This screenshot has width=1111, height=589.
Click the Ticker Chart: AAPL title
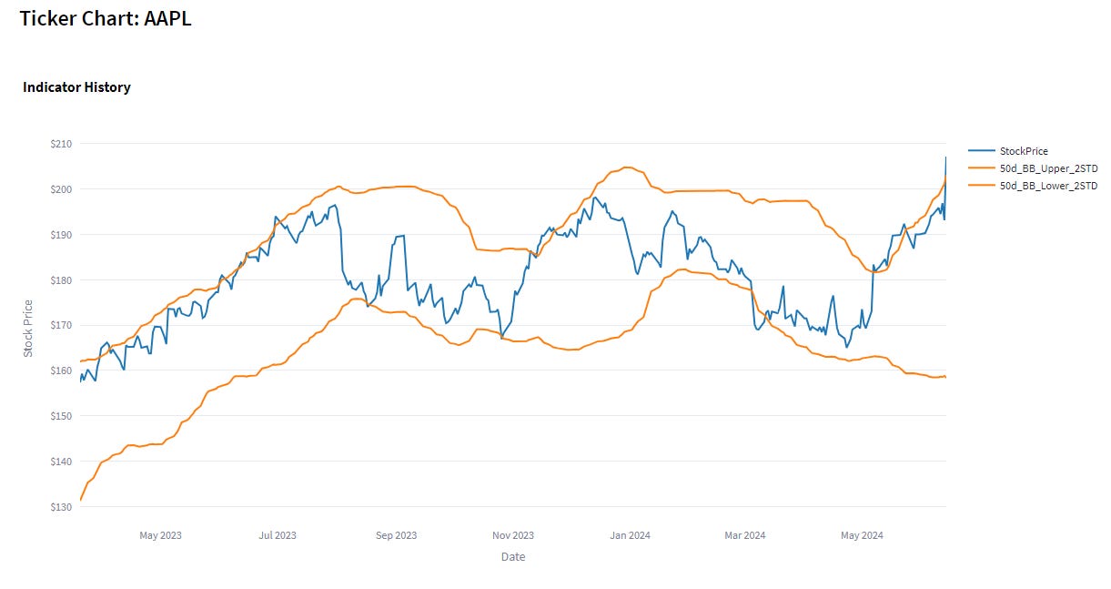click(x=106, y=18)
